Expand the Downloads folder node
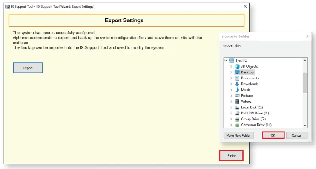The height and width of the screenshot is (169, 316). point(232,84)
